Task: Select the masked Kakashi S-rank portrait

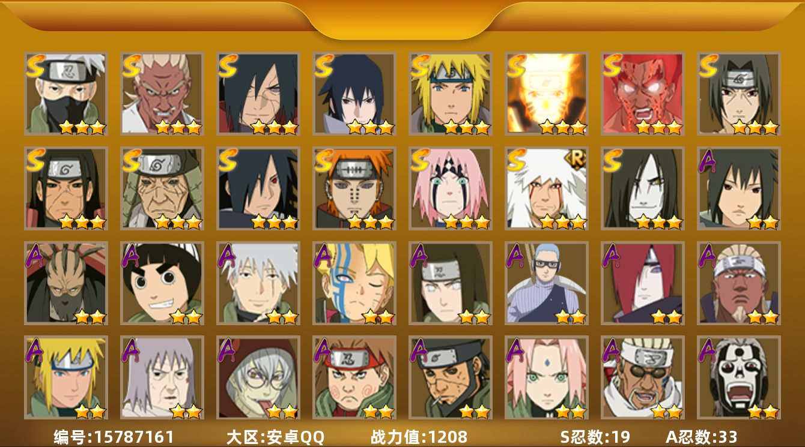Action: 65,94
